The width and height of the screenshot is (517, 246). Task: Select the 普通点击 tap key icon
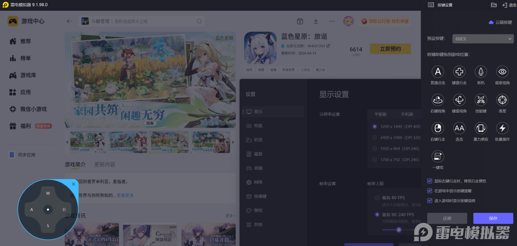click(x=438, y=72)
